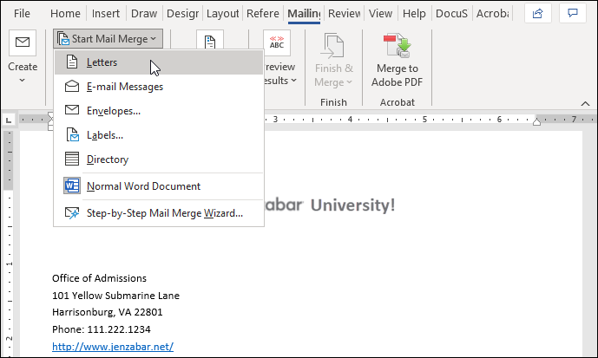Collapse the ribbon using the chevron
598x358 pixels.
pyautogui.click(x=586, y=101)
